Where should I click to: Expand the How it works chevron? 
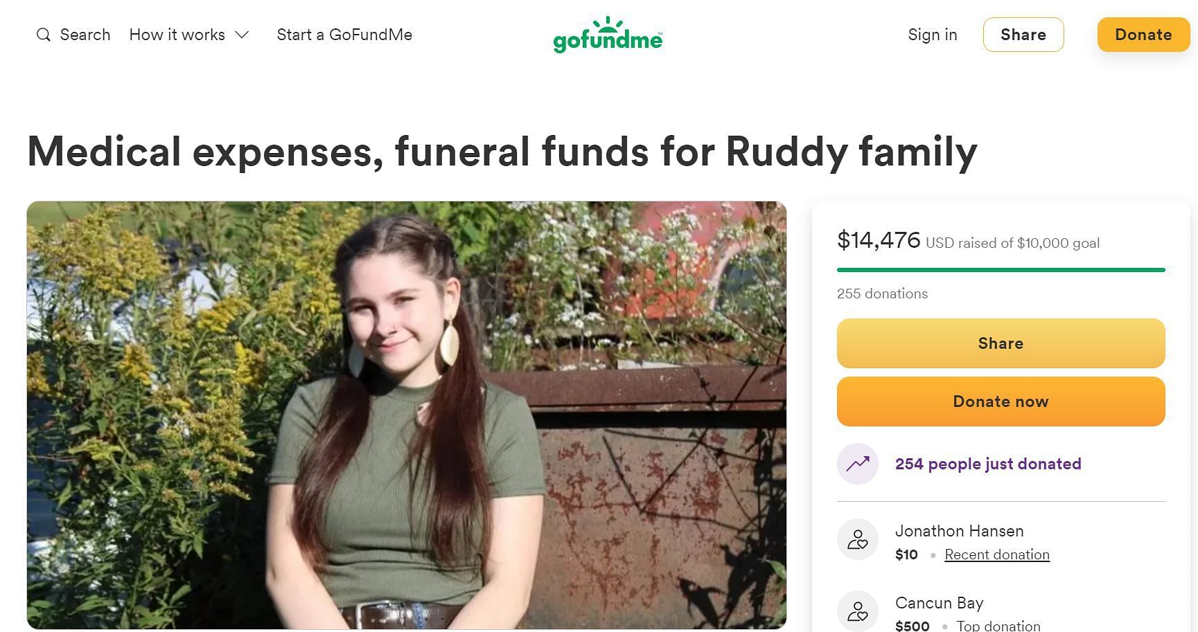tap(242, 35)
